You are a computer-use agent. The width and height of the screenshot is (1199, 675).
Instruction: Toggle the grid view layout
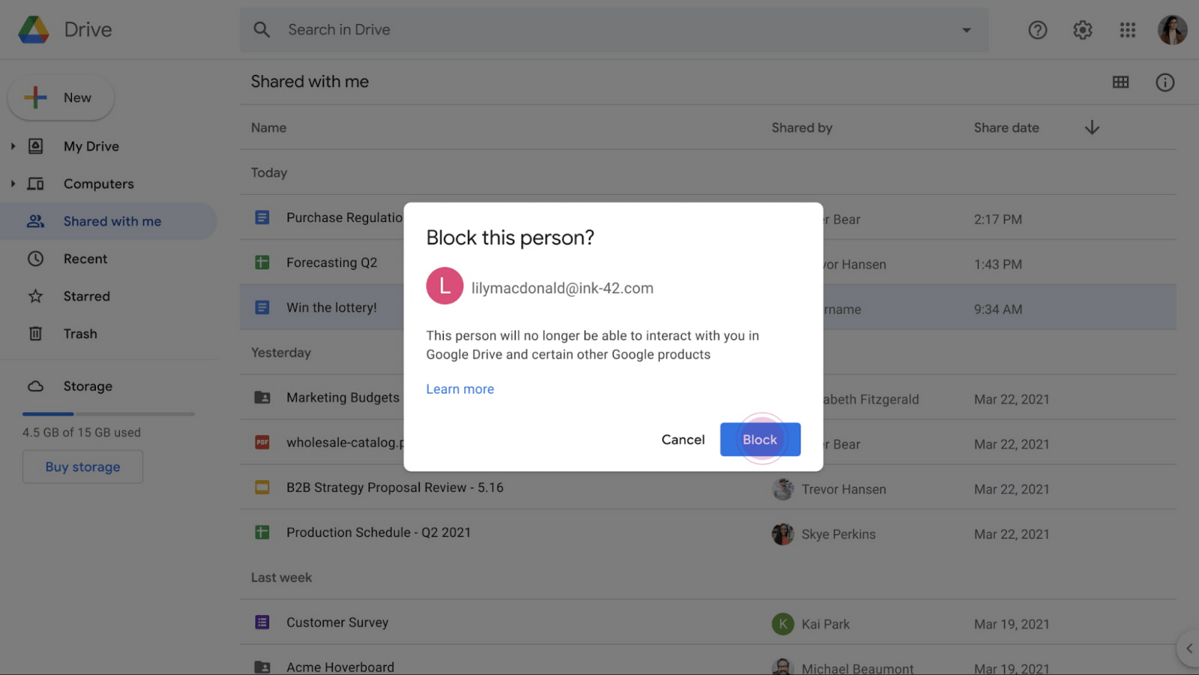coord(1120,82)
